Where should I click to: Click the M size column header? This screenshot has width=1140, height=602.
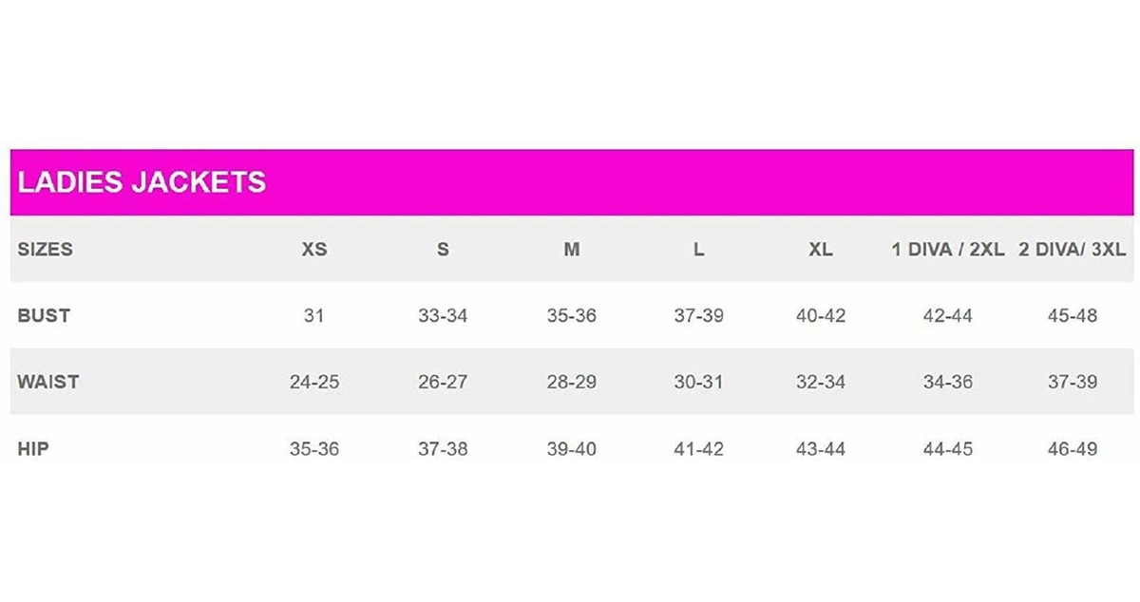[571, 250]
